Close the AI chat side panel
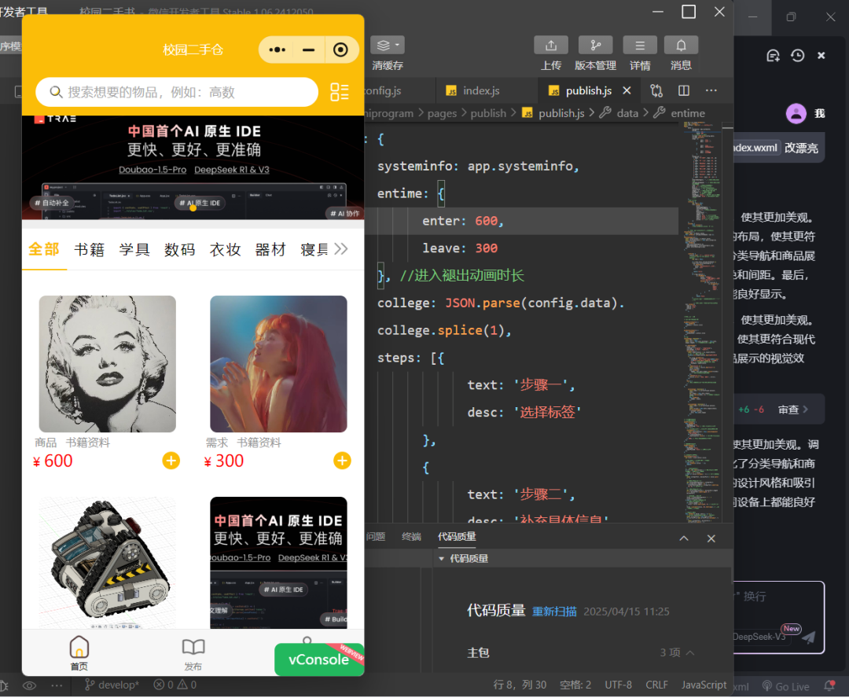849x698 pixels. coord(821,56)
